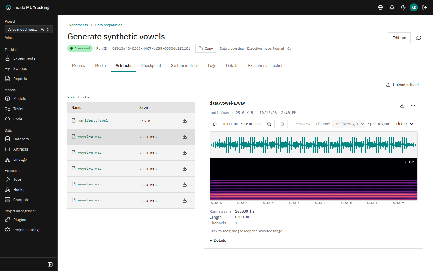433x271 pixels.
Task: Collapse the sidebar panel
Action: click(50, 264)
